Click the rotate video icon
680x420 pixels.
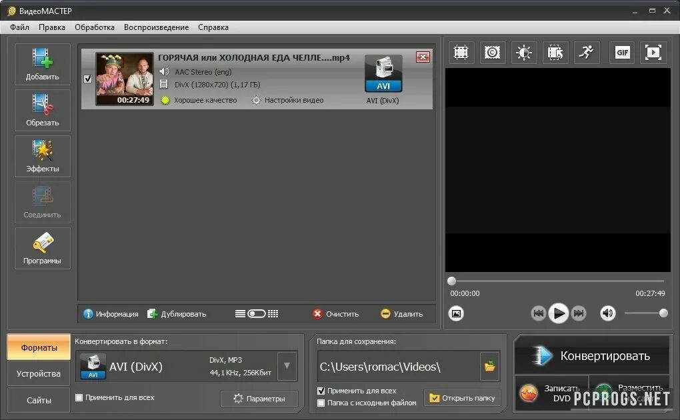pyautogui.click(x=555, y=53)
